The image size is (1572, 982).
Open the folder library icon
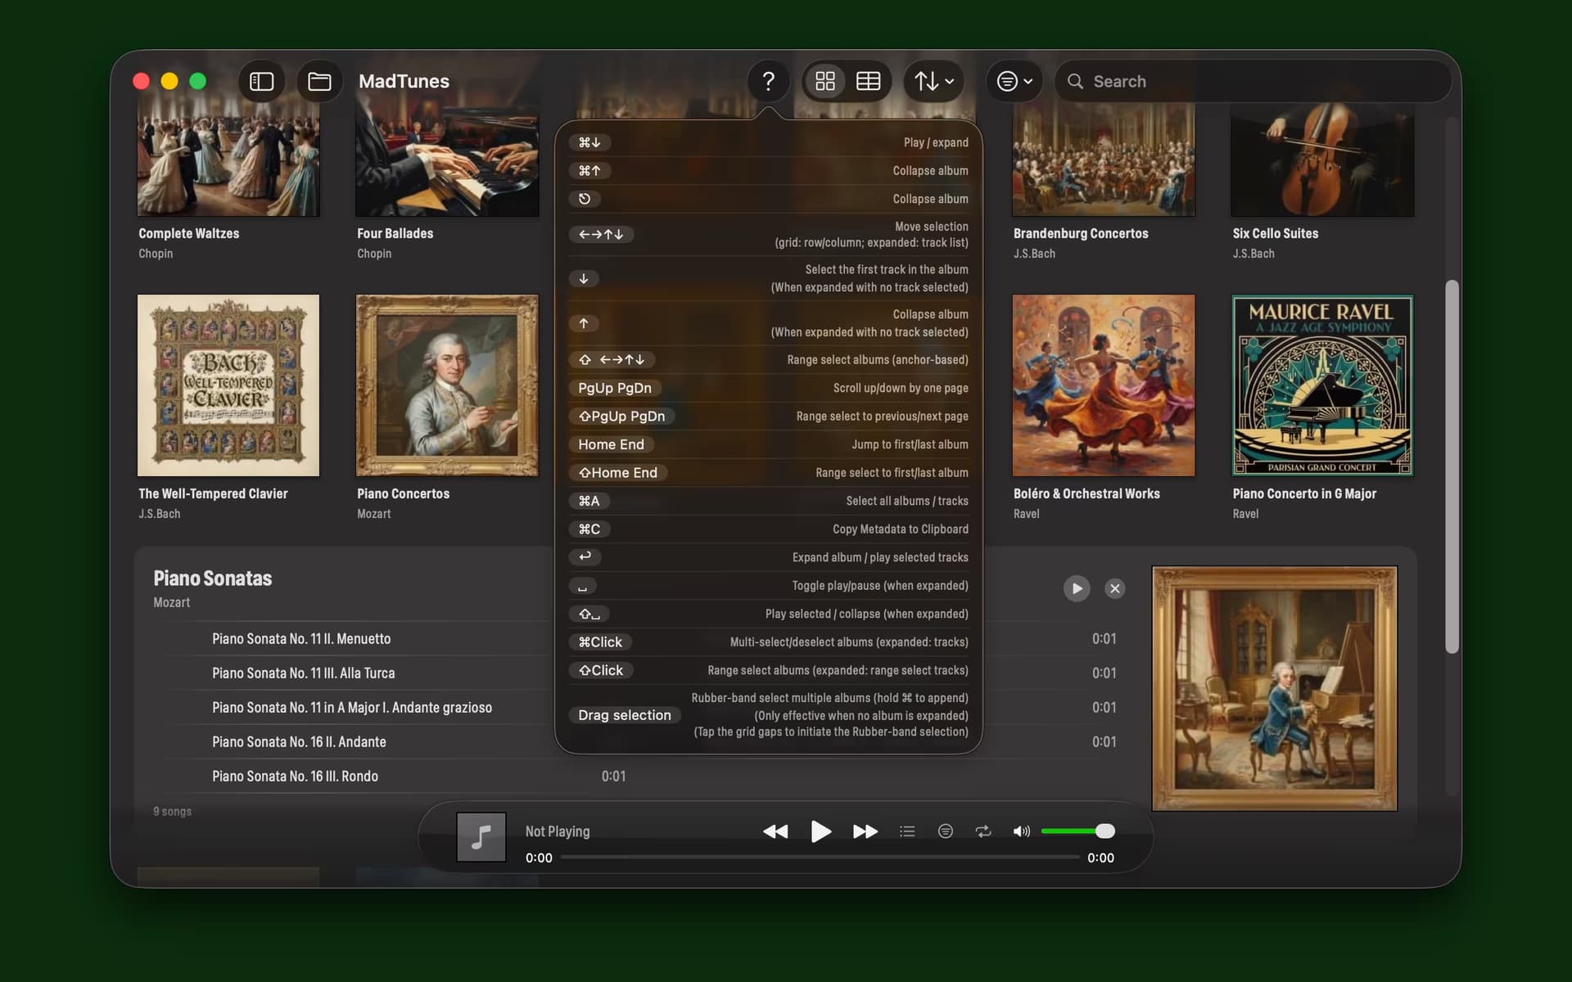(x=319, y=81)
